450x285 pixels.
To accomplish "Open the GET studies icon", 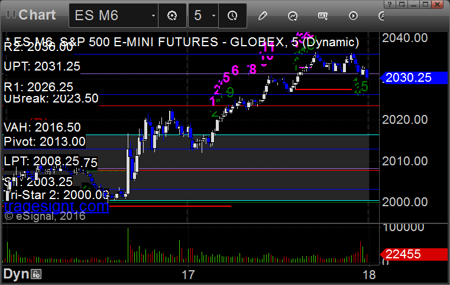I will click(x=323, y=16).
